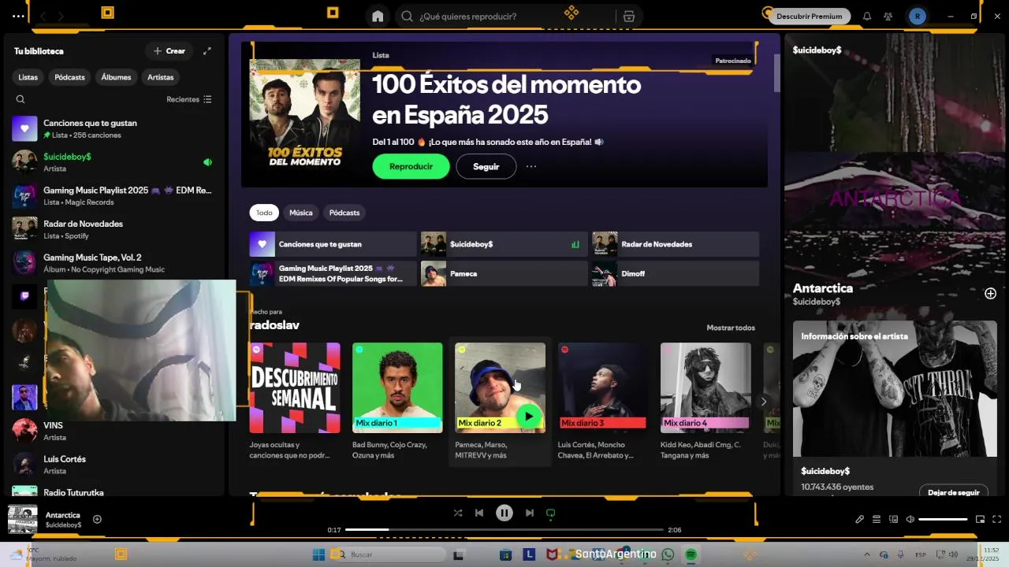Screen dimensions: 1009x567
Task: Filter library by Artistas
Action: [x=161, y=77]
